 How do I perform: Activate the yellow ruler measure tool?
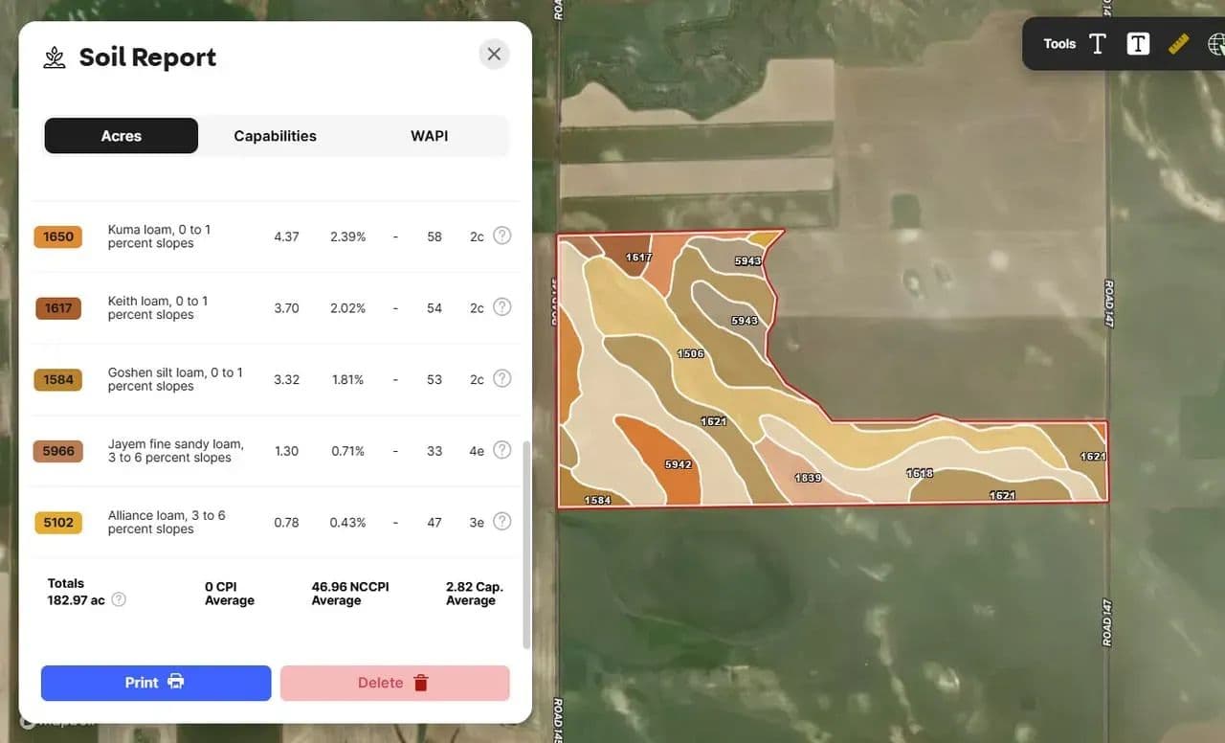pos(1178,44)
